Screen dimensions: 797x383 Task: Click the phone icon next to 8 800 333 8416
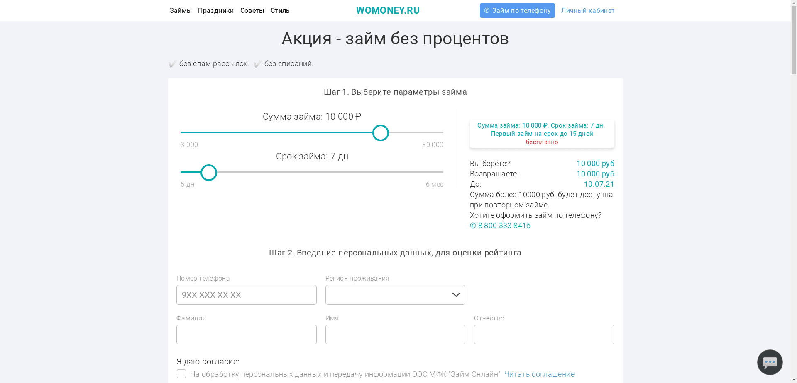pos(472,226)
